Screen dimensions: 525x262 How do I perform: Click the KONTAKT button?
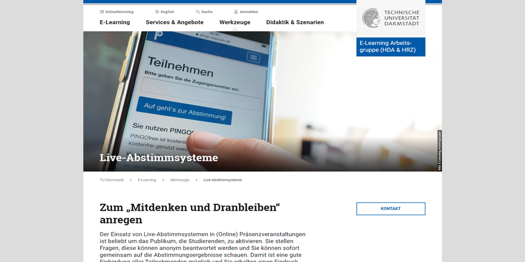(x=390, y=209)
